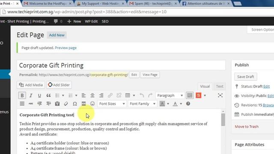Align text right
This screenshot has width=274, height=154.
101,95
